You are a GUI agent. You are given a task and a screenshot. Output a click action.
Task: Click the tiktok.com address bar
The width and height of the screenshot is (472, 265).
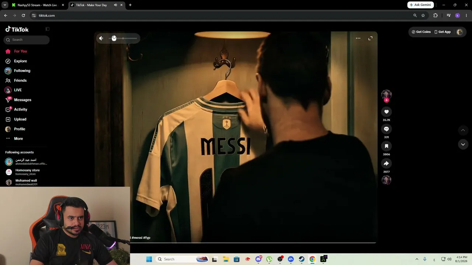(221, 15)
